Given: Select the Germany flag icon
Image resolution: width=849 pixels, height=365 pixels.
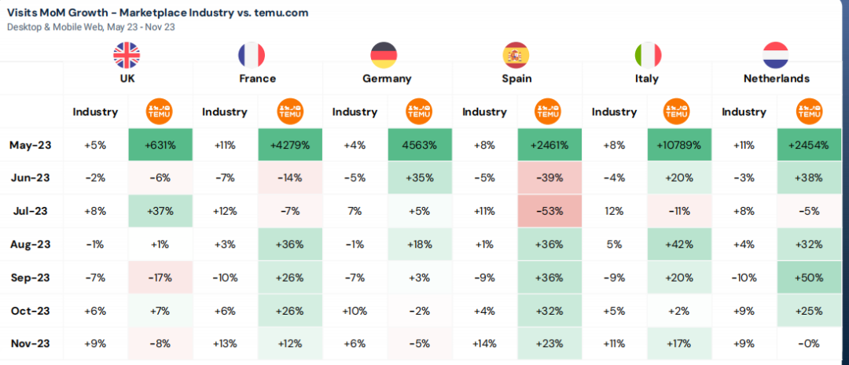Looking at the screenshot, I should pos(385,54).
